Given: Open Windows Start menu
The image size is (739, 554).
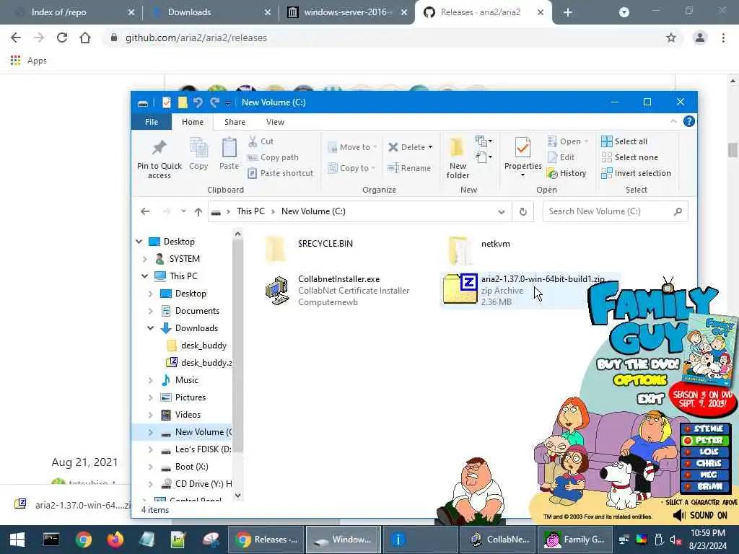Looking at the screenshot, I should pyautogui.click(x=17, y=540).
